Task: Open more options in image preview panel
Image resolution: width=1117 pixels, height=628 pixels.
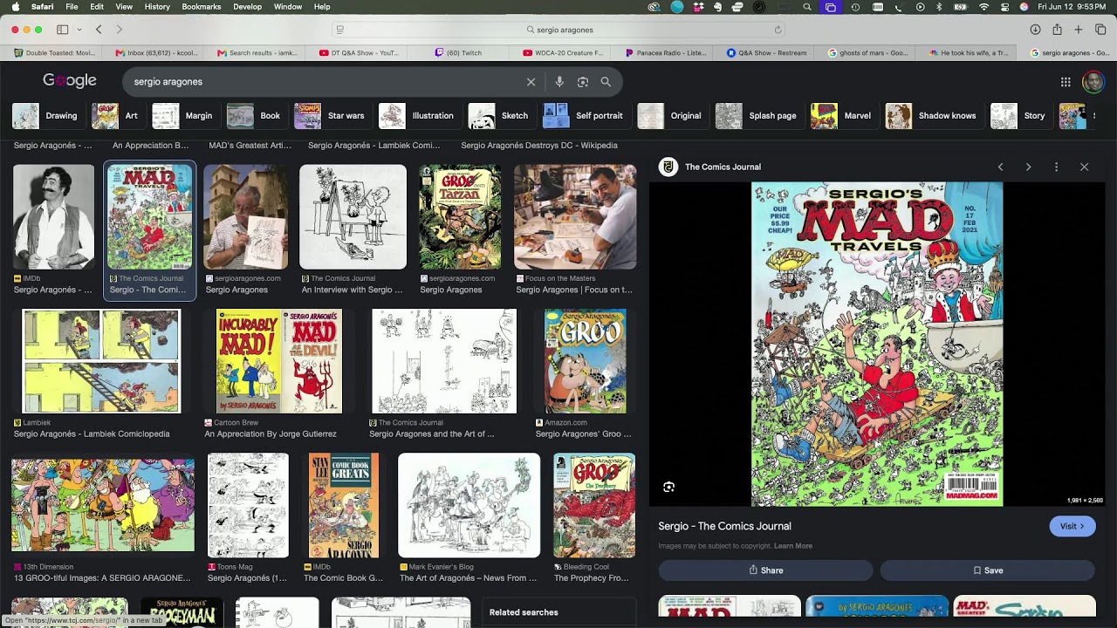Action: [x=1056, y=167]
